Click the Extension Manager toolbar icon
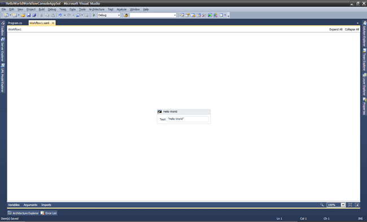This screenshot has width=367, height=222. [x=215, y=15]
